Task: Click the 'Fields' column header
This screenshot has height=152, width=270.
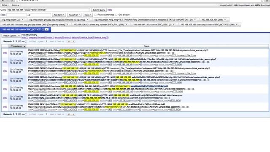Action: click(x=146, y=46)
